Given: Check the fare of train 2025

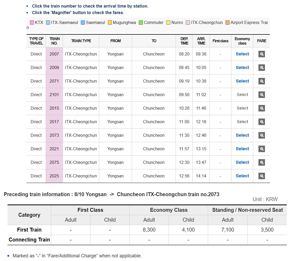Looking at the screenshot, I should coord(262,176).
